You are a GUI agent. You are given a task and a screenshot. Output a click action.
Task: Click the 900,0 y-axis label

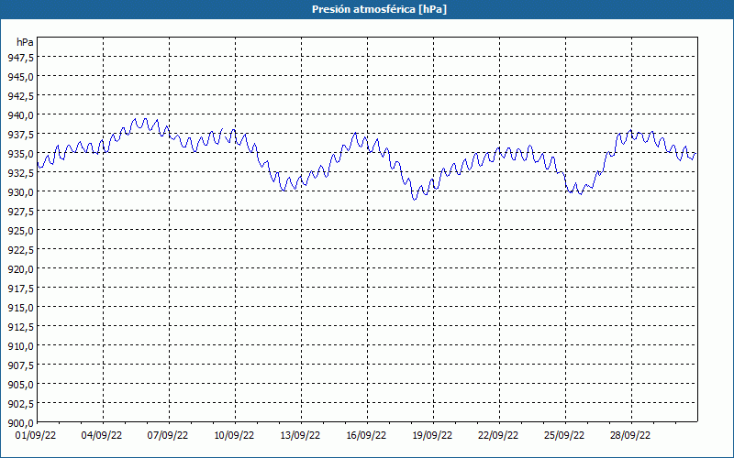20,423
